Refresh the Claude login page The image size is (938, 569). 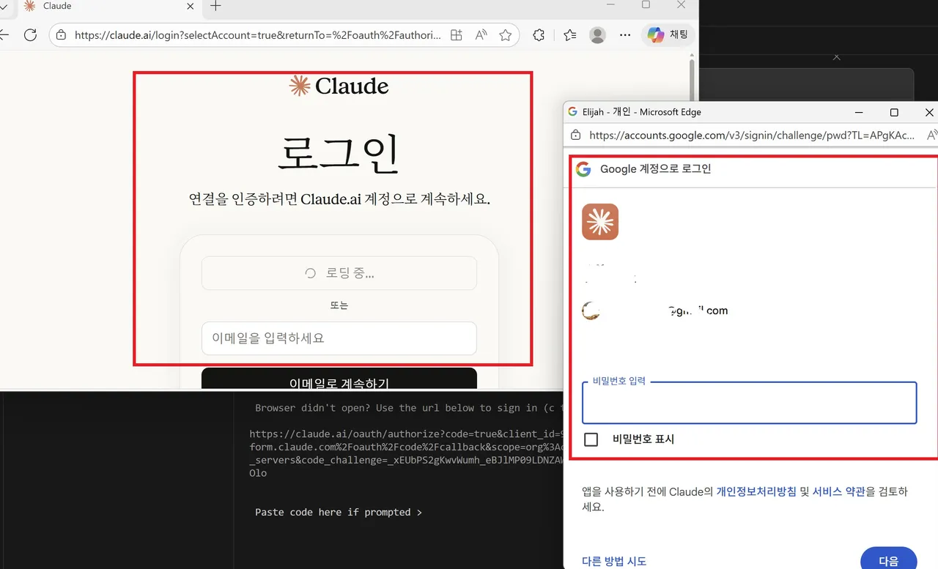coord(29,34)
